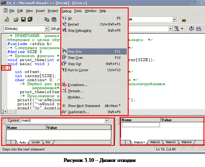Viewport: 205px width, 167px height.
Task: Click the 'Ln 16, Col 40' status bar text
Action: point(166,149)
